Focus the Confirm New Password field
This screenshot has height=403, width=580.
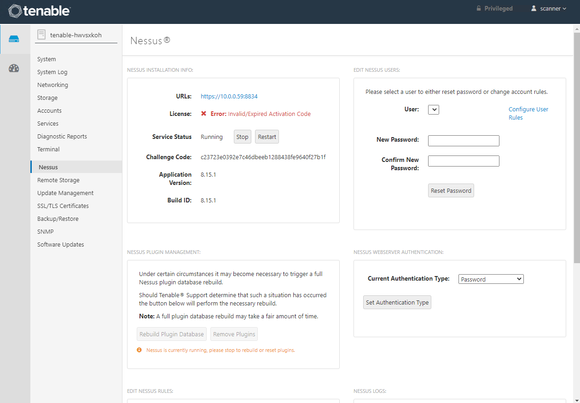464,161
